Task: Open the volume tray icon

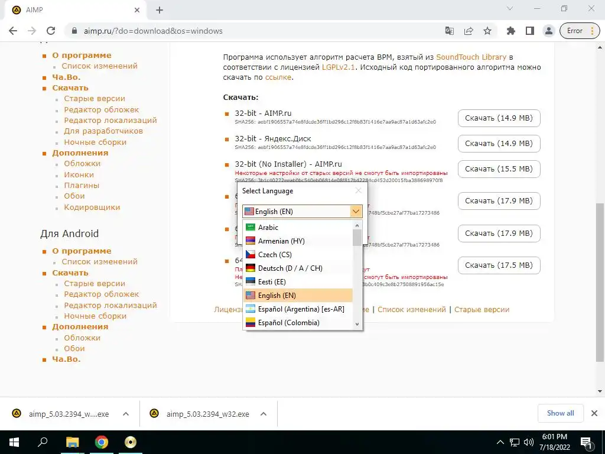Action: tap(529, 442)
